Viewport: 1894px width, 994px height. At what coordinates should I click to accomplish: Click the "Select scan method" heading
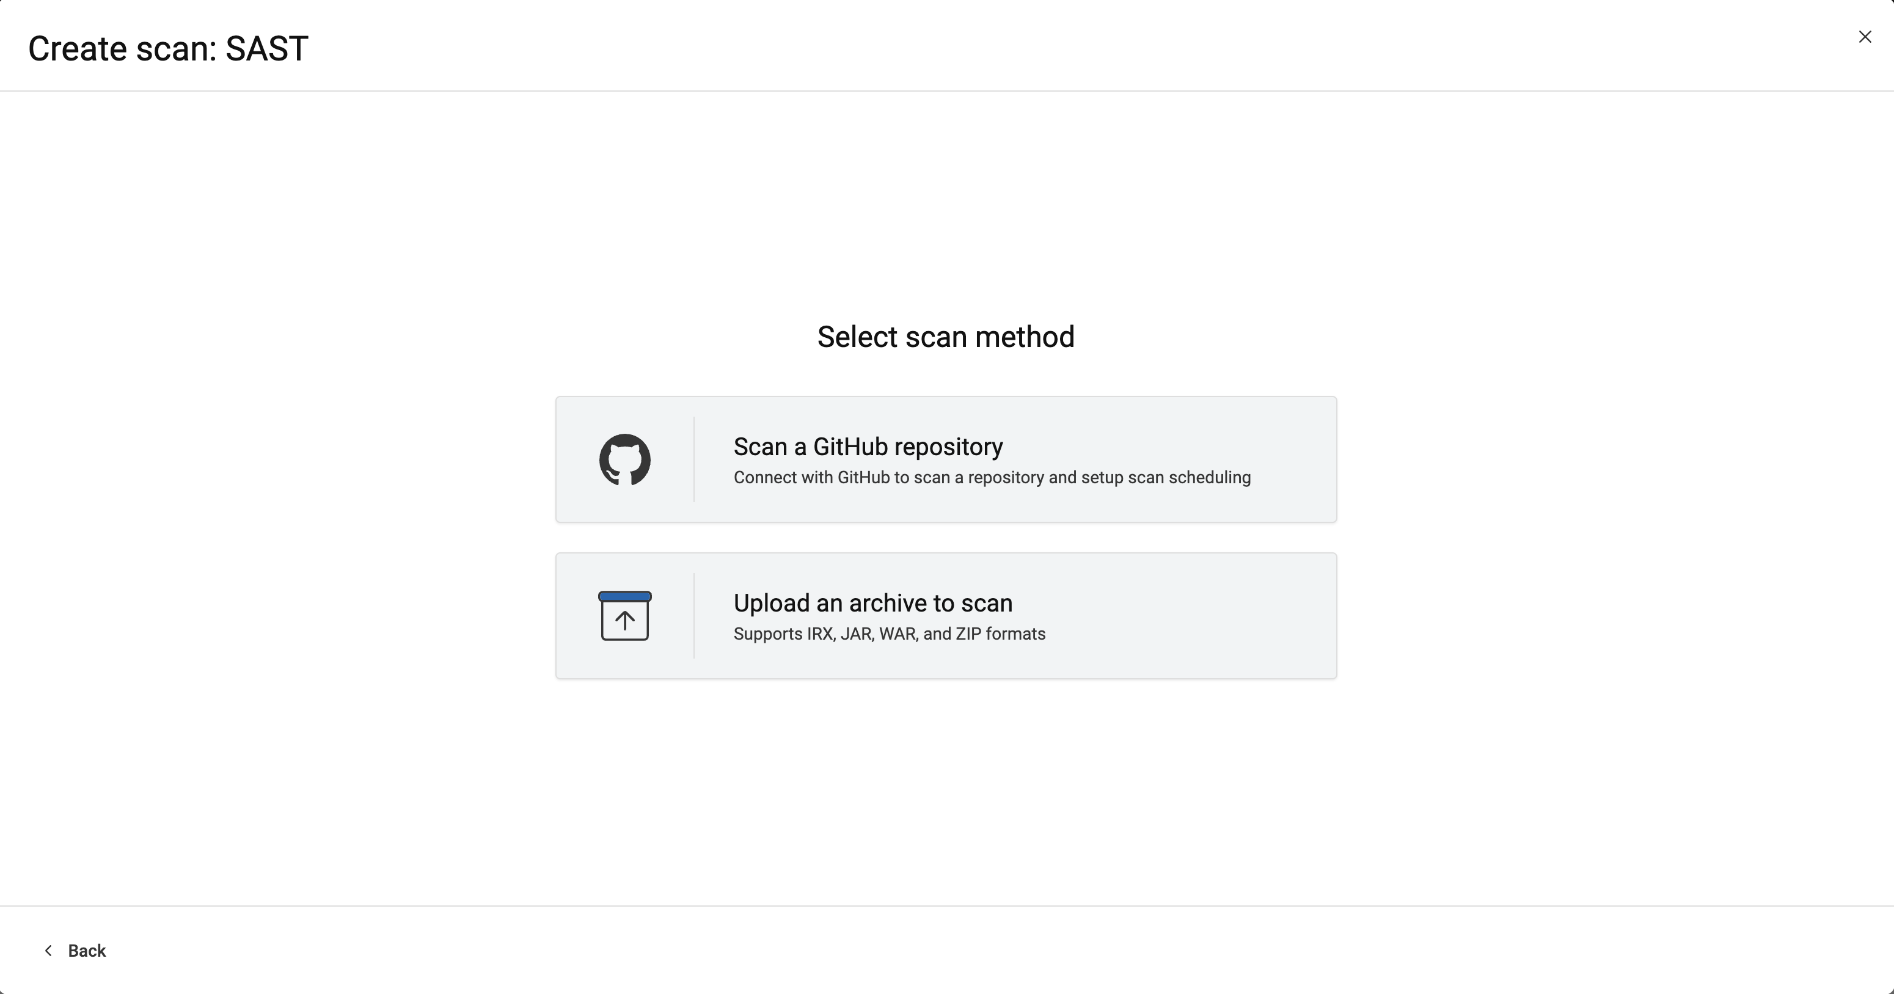tap(946, 337)
